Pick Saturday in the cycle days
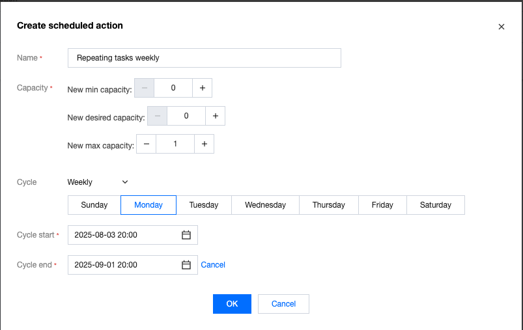Viewport: 523px width, 330px height. 435,205
